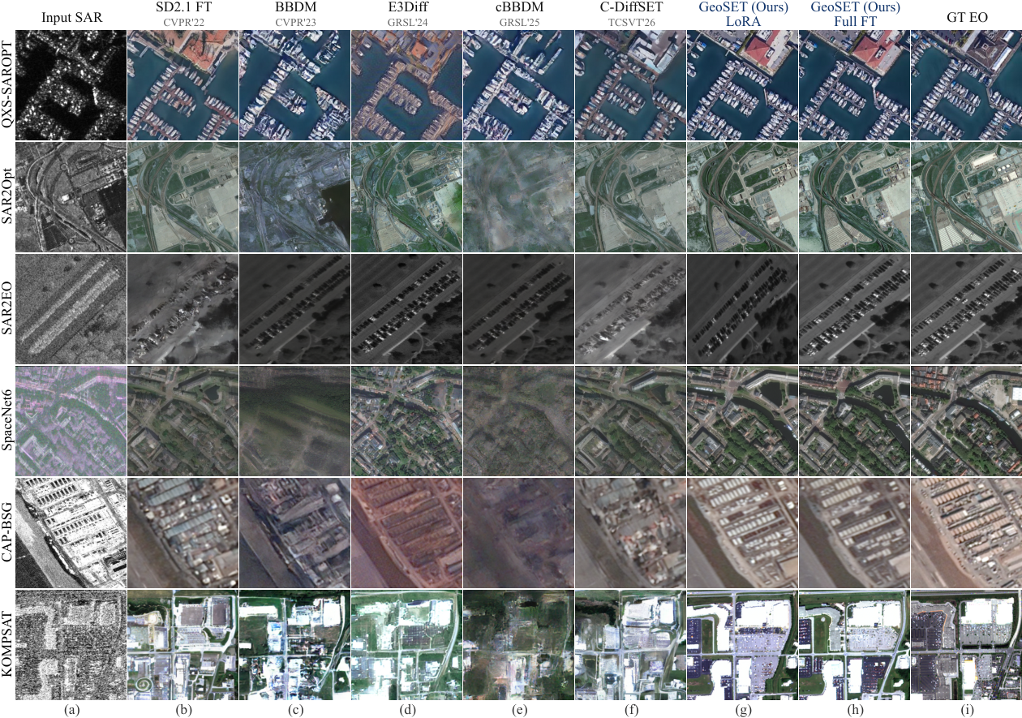The image size is (1022, 718).
Task: Select the "GRSL'25" venue label
Action: 518,22
